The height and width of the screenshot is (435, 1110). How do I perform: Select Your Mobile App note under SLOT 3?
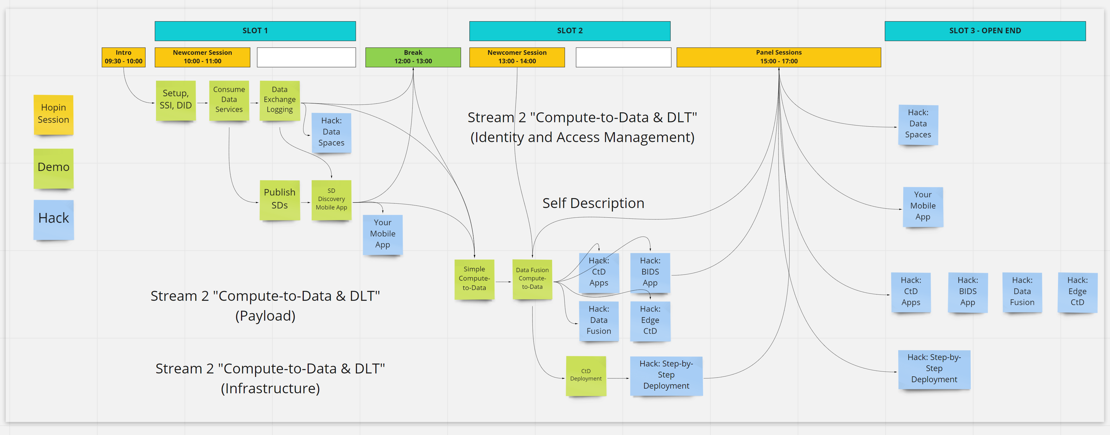[923, 207]
